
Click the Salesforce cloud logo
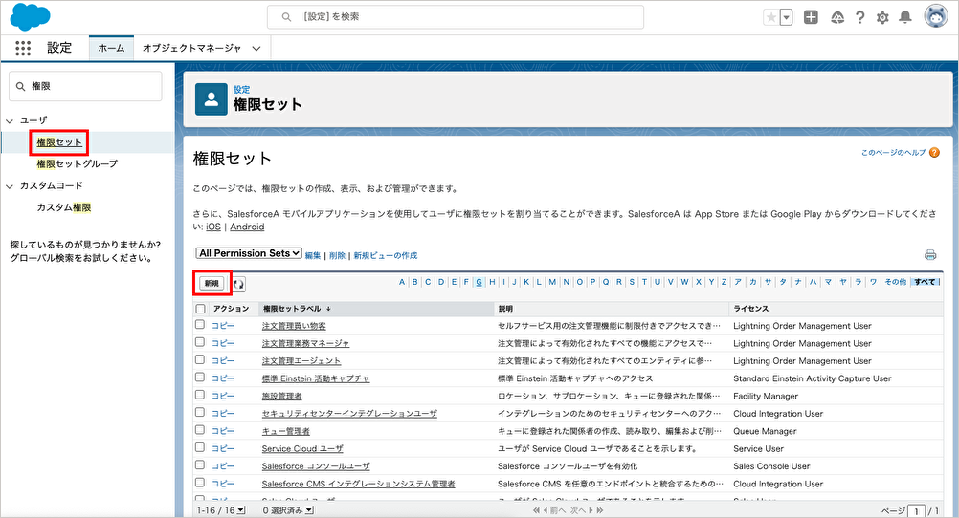30,16
